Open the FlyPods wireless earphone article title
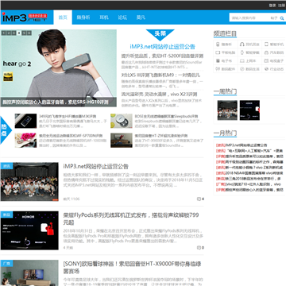The image size is (286, 286). [x=131, y=218]
